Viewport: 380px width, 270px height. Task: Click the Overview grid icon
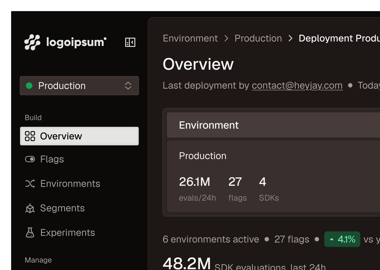click(30, 136)
